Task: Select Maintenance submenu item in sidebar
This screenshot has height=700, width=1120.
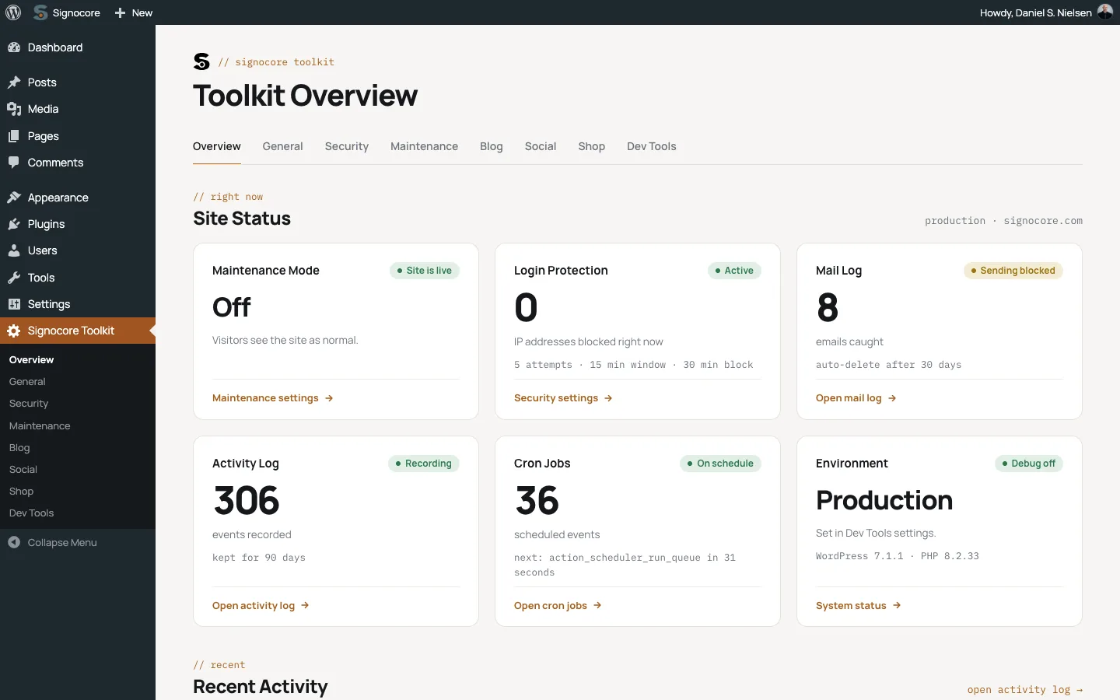Action: coord(40,426)
